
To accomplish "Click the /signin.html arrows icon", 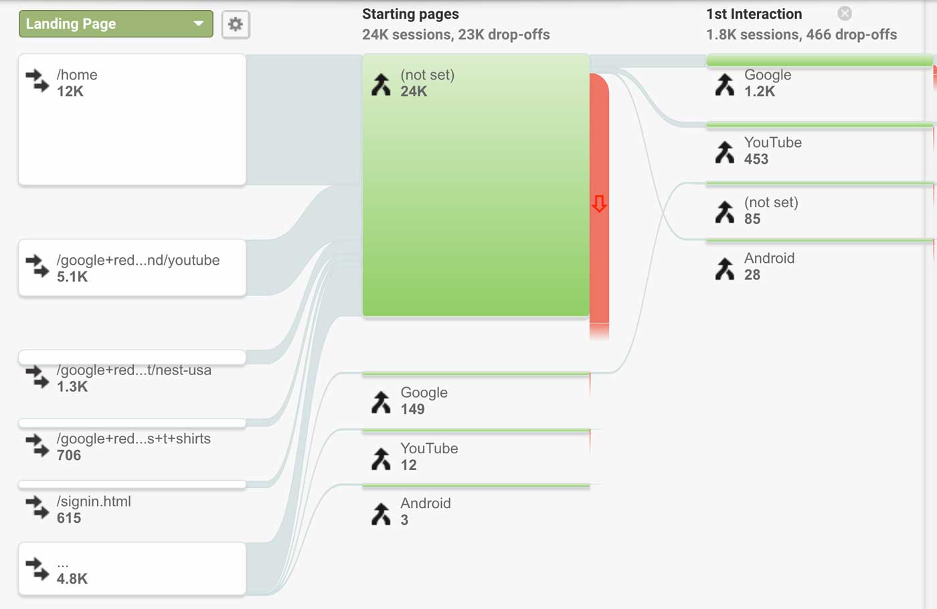I will [x=37, y=509].
